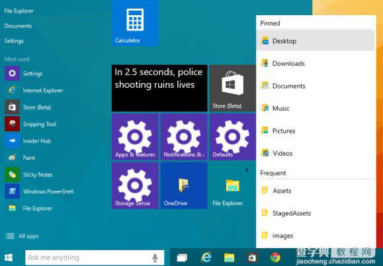Open the Notifications settings tile
The width and height of the screenshot is (383, 266).
tap(184, 137)
